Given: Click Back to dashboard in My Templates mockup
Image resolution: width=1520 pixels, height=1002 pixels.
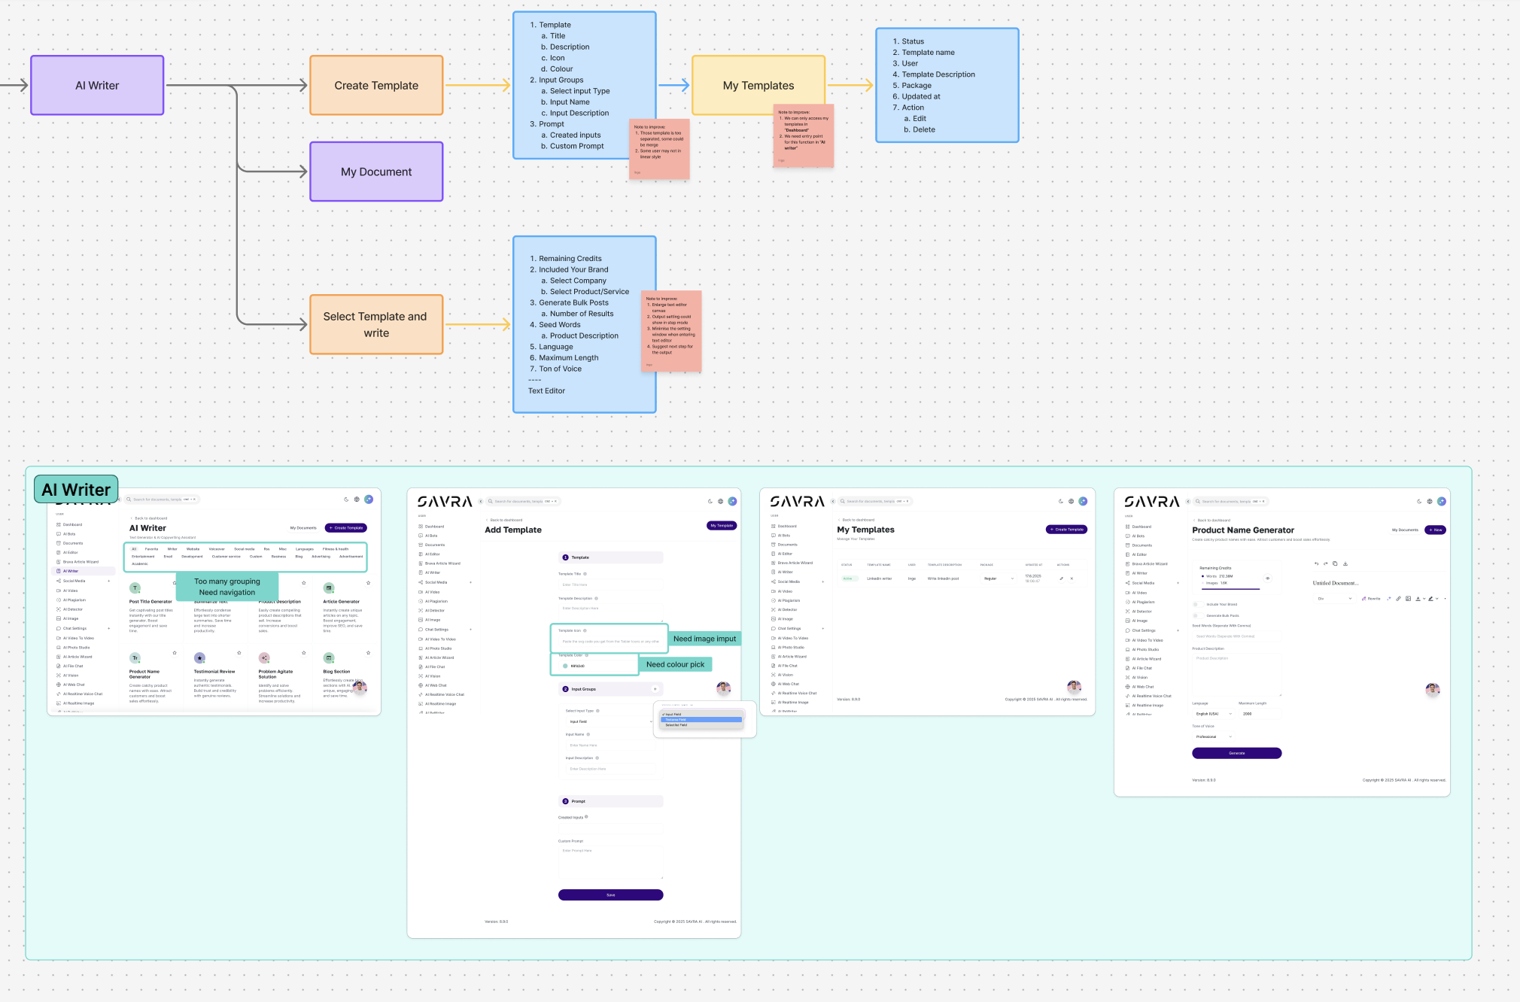Looking at the screenshot, I should (856, 520).
